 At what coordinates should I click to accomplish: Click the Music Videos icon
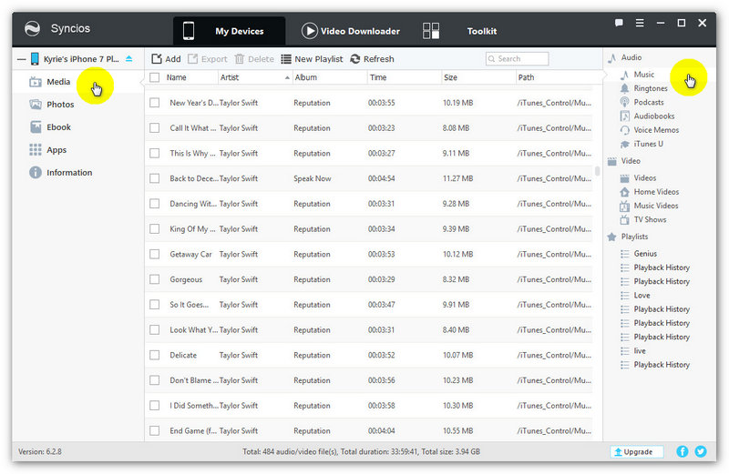click(624, 206)
